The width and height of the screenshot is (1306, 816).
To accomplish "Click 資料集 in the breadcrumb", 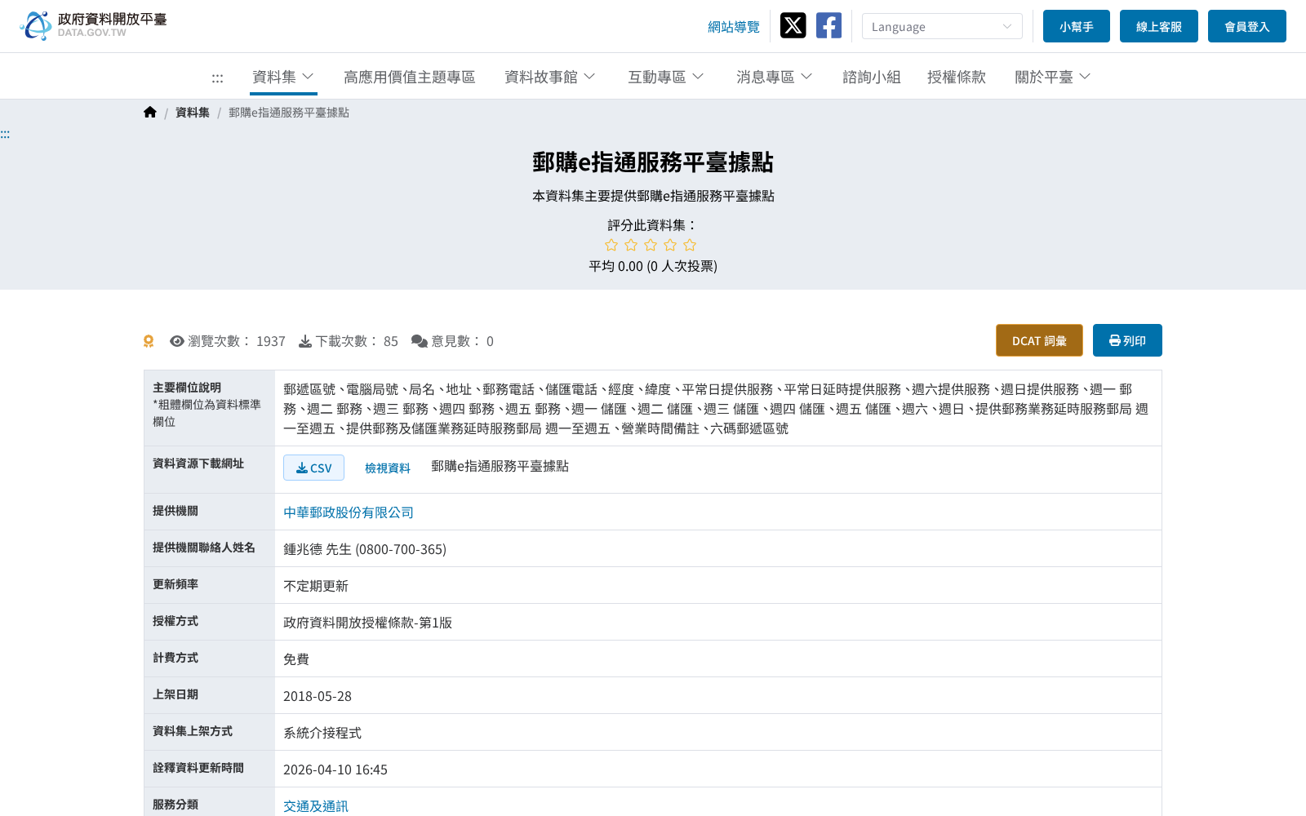I will click(x=193, y=113).
